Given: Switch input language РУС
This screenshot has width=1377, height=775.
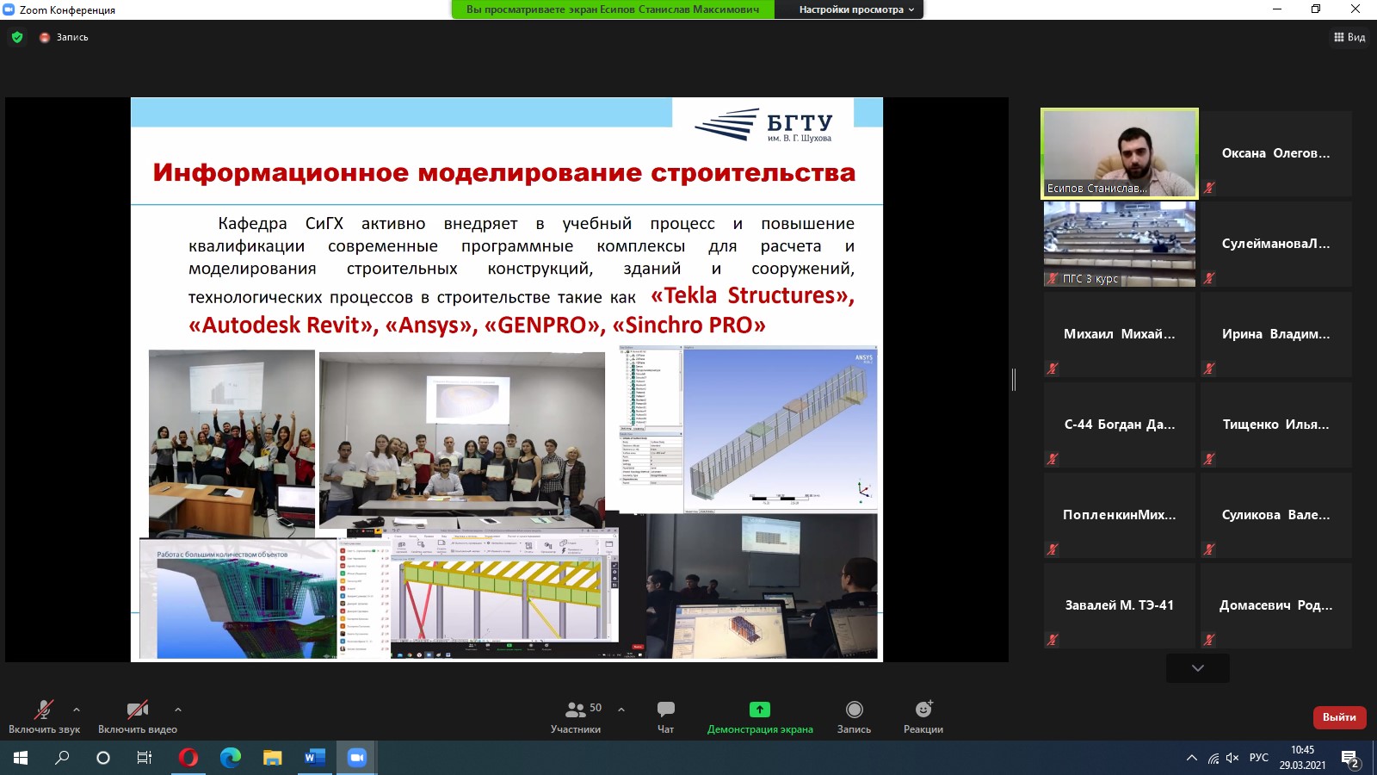Looking at the screenshot, I should pos(1259,758).
